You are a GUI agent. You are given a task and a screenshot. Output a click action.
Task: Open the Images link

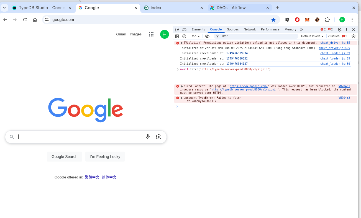(136, 34)
